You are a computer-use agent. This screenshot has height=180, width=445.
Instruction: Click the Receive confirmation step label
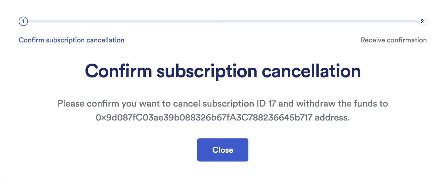tap(394, 40)
